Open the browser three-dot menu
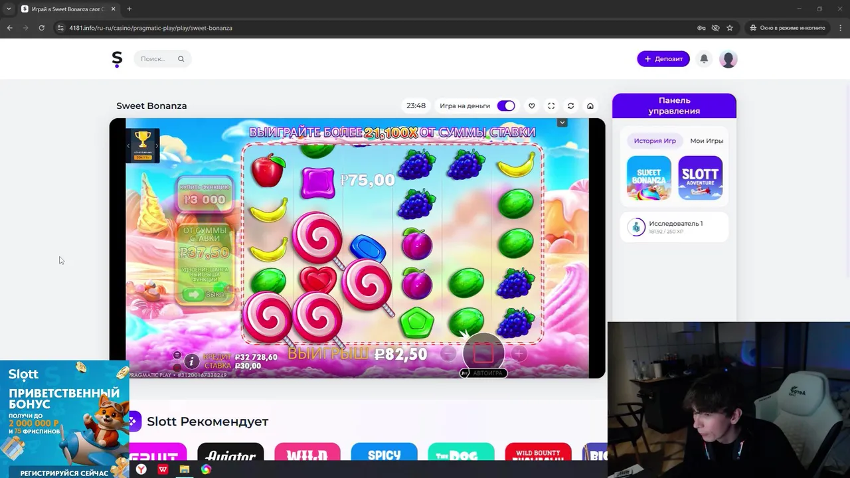This screenshot has width=850, height=478. (x=841, y=28)
